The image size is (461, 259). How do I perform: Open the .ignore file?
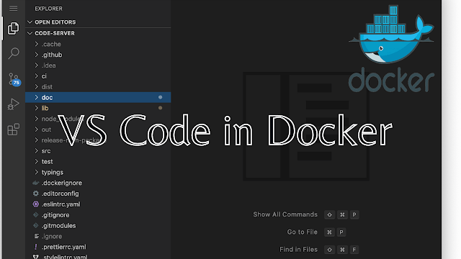[x=52, y=236]
